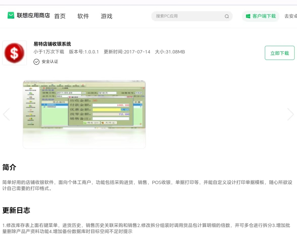Open the 首页 tab

pyautogui.click(x=60, y=16)
